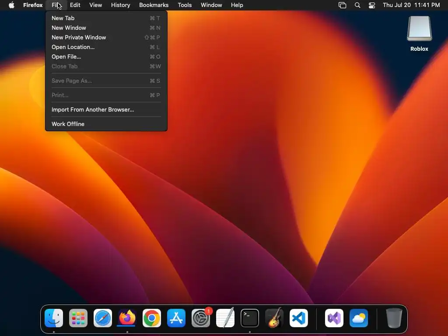Select the Roblox drive on desktop
Image resolution: width=448 pixels, height=336 pixels.
[x=420, y=34]
